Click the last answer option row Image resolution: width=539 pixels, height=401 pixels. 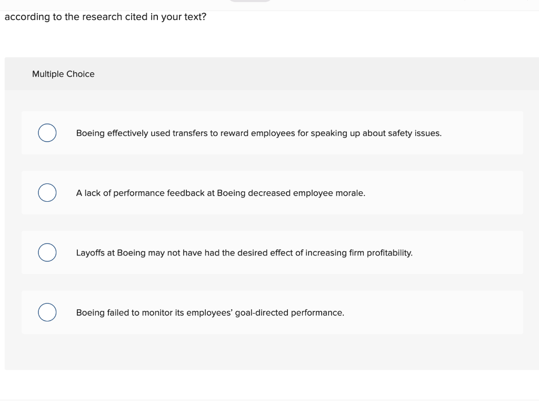(274, 312)
